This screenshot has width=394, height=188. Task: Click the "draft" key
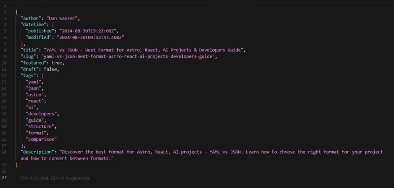pyautogui.click(x=30, y=69)
